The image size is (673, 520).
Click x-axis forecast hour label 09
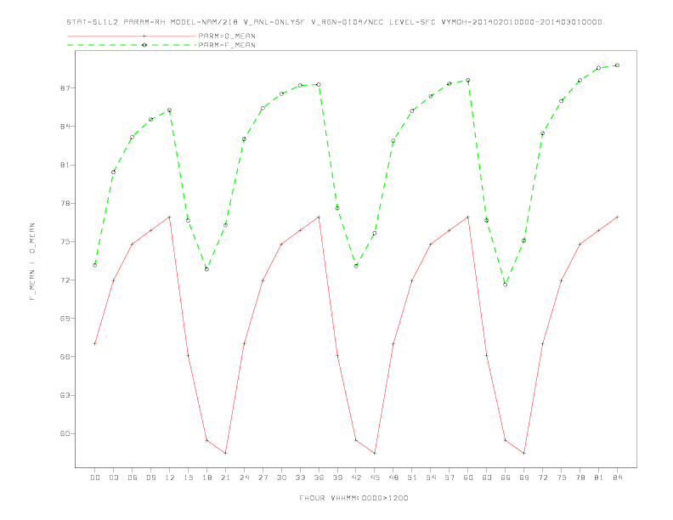tap(150, 478)
